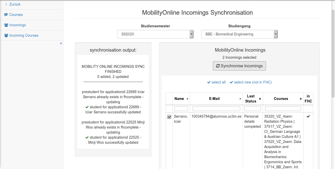Viewport: 335px width, 169px height.
Task: Click the 'MOBILITY ONLINE INCOMINGS SYNC FINISHED' text
Action: (113, 69)
